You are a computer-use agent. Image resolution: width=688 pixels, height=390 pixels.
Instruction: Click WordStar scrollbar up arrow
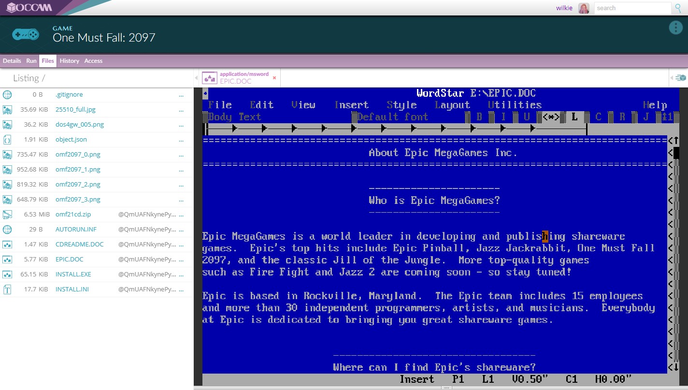click(676, 141)
